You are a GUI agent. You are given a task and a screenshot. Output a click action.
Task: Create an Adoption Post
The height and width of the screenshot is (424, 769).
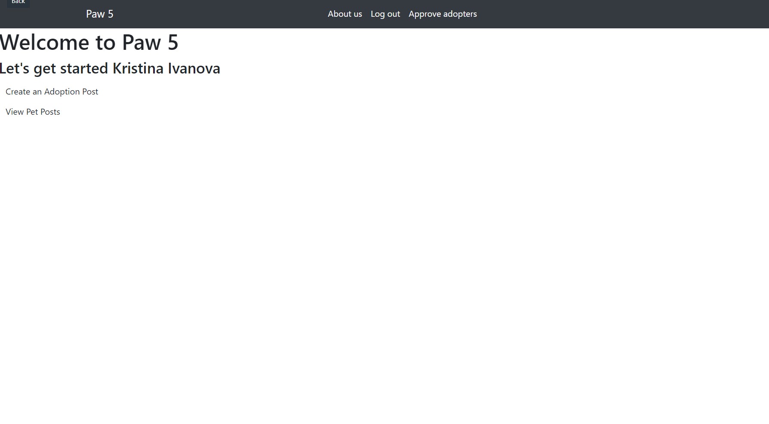(x=52, y=92)
